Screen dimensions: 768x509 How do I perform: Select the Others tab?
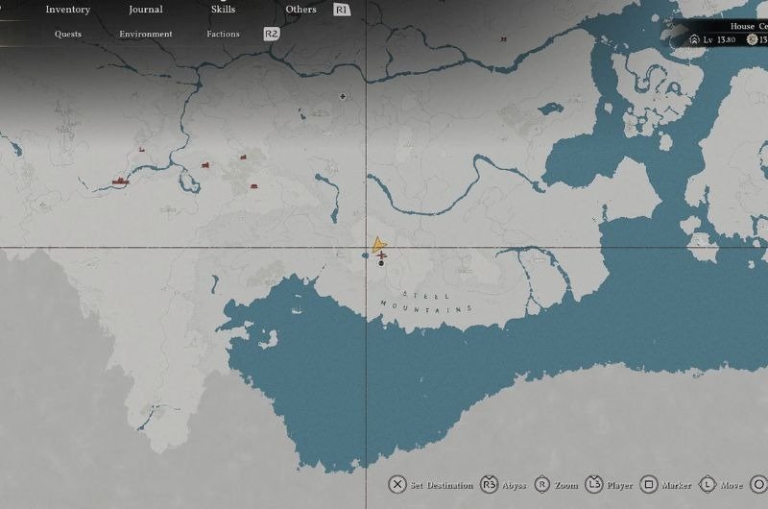tap(300, 10)
